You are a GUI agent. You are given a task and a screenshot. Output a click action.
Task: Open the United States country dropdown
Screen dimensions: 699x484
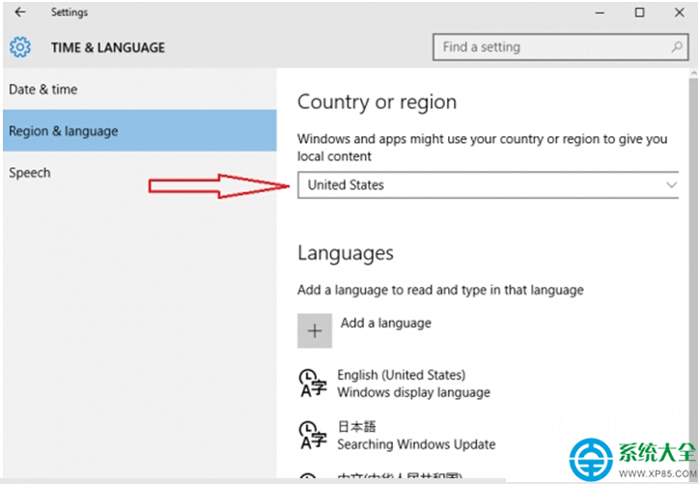click(x=489, y=185)
